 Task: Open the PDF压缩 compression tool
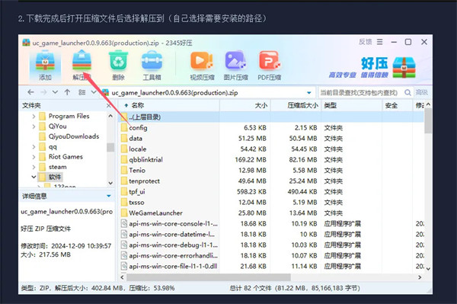270,66
